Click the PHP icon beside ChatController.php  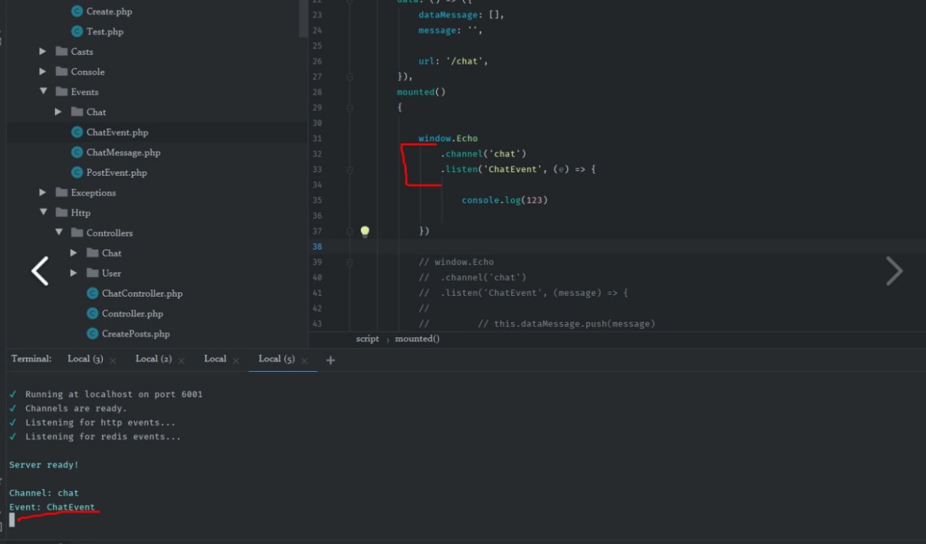click(92, 294)
